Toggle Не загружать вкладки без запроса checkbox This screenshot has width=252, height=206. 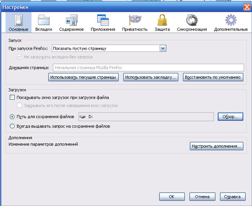pyautogui.click(x=20, y=57)
